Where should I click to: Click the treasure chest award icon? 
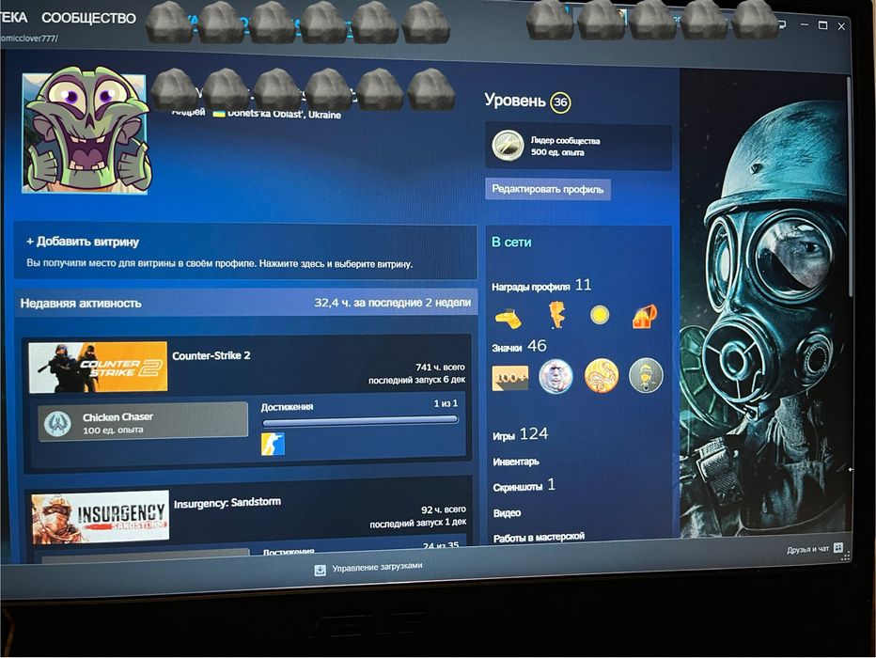pos(645,317)
